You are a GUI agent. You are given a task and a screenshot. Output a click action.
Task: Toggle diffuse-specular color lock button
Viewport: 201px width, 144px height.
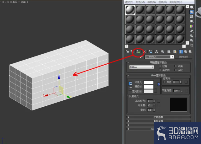[130, 88]
